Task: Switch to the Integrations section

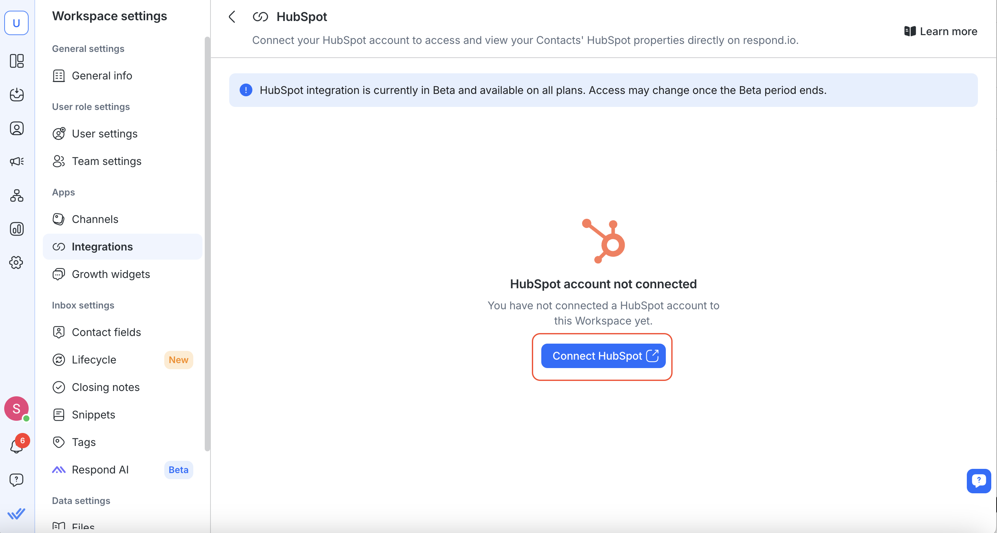Action: point(102,246)
